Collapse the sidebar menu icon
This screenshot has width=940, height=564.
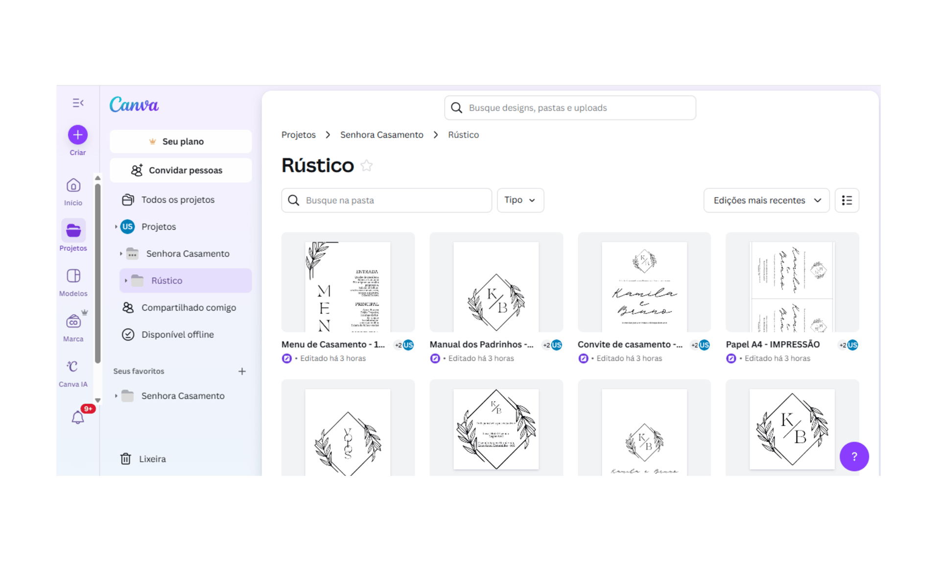coord(78,103)
